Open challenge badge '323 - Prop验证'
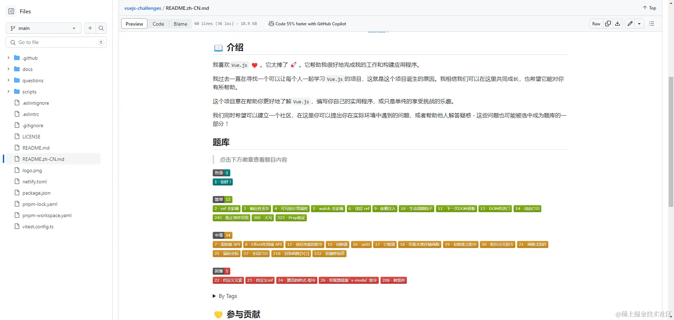 tap(291, 218)
